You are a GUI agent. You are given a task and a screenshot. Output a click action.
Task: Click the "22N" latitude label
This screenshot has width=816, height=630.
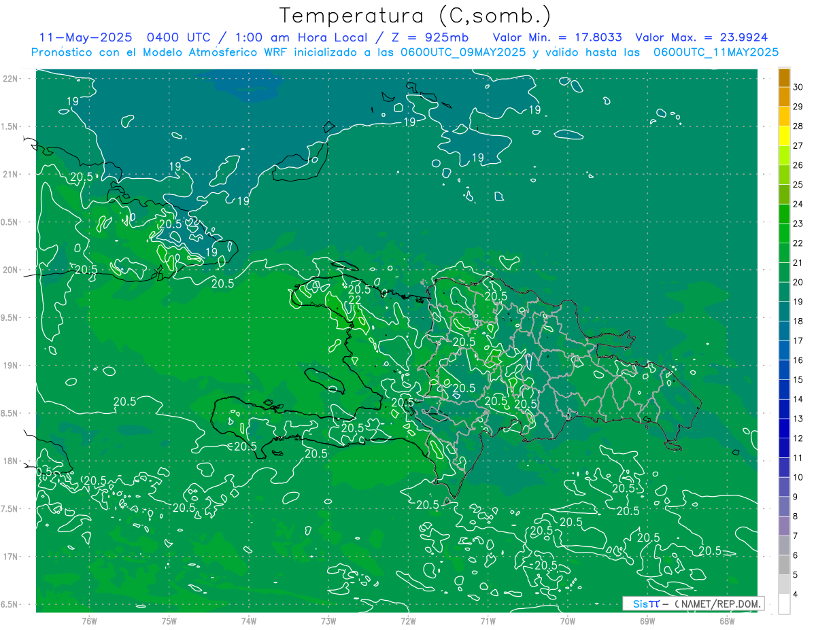(x=10, y=78)
